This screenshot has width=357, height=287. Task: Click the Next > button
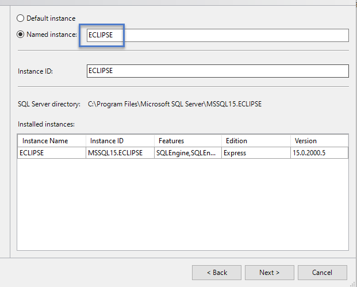pos(270,273)
